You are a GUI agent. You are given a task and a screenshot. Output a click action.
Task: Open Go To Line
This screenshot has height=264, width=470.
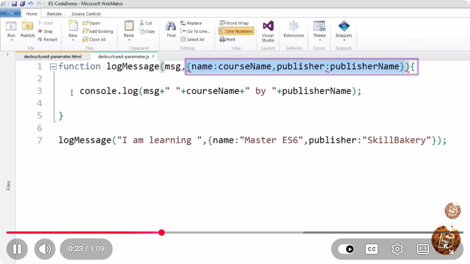pos(195,31)
